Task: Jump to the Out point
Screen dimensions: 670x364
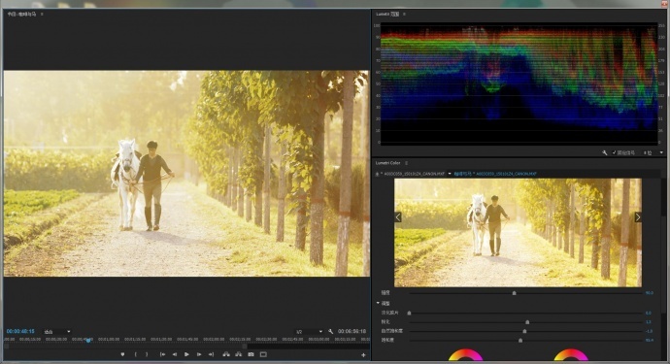Action: (x=211, y=354)
